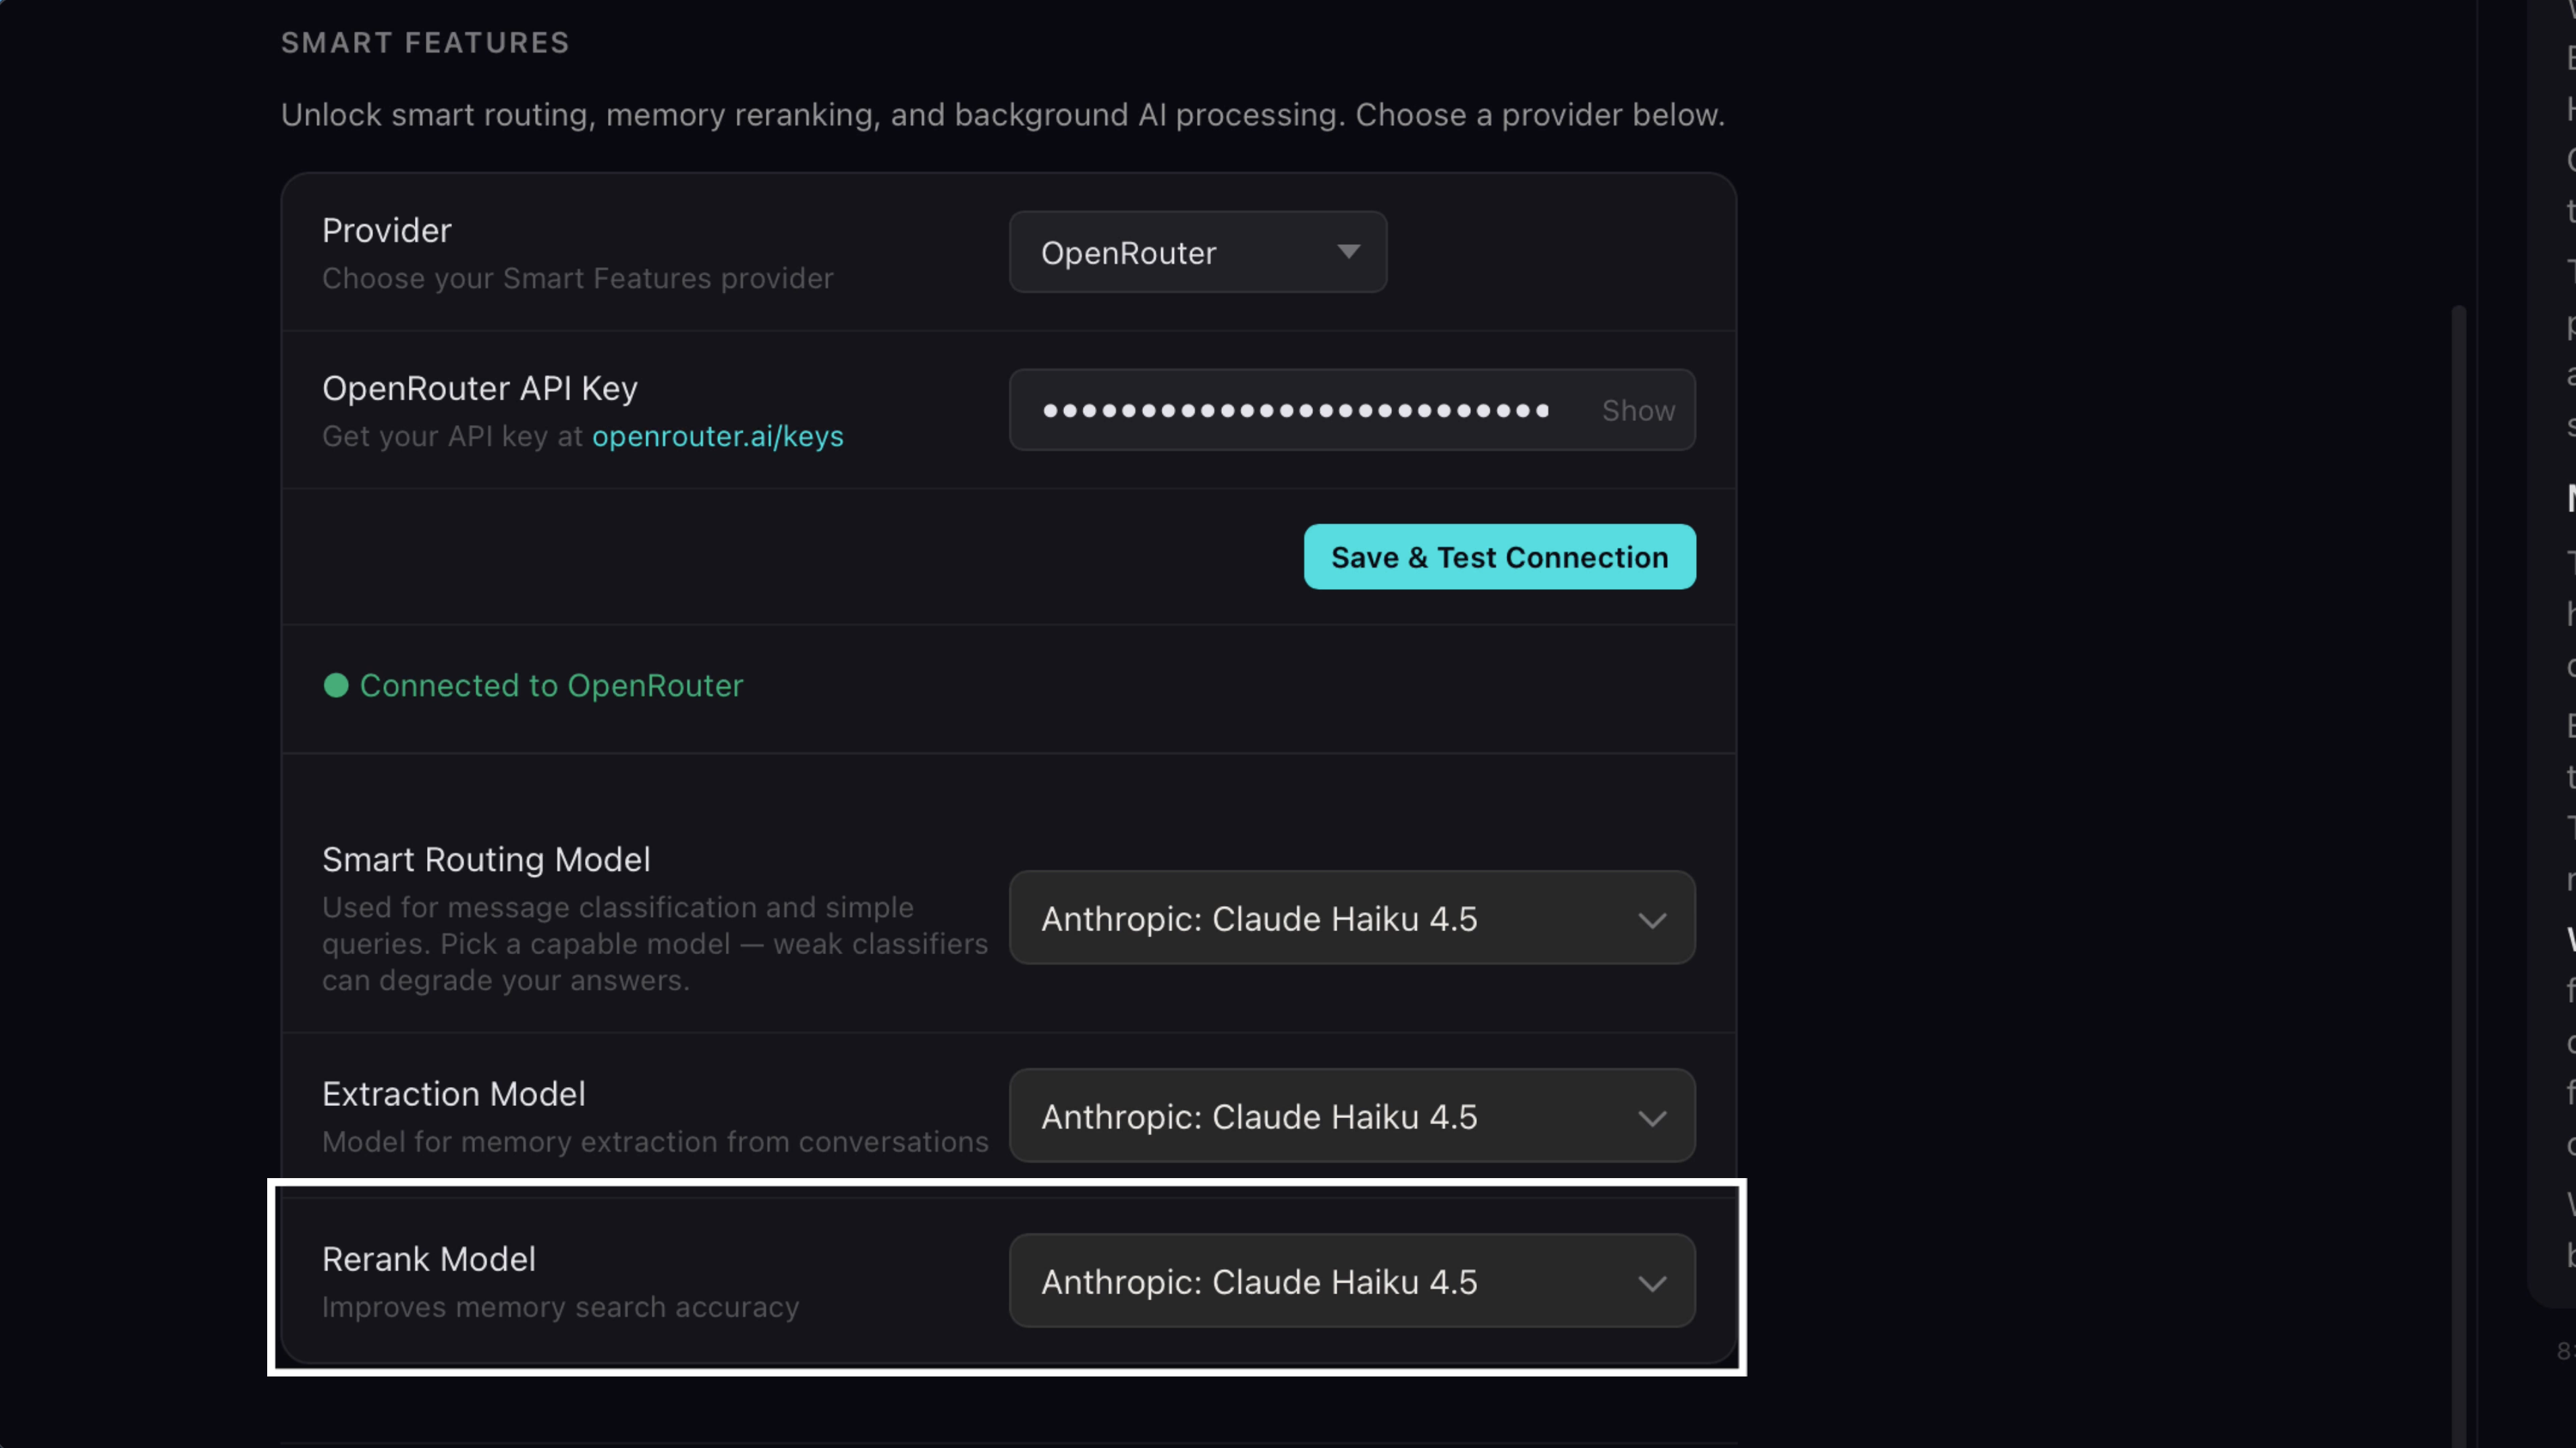This screenshot has width=2576, height=1448.
Task: Expand the Extraction Model dropdown
Action: click(1352, 1116)
